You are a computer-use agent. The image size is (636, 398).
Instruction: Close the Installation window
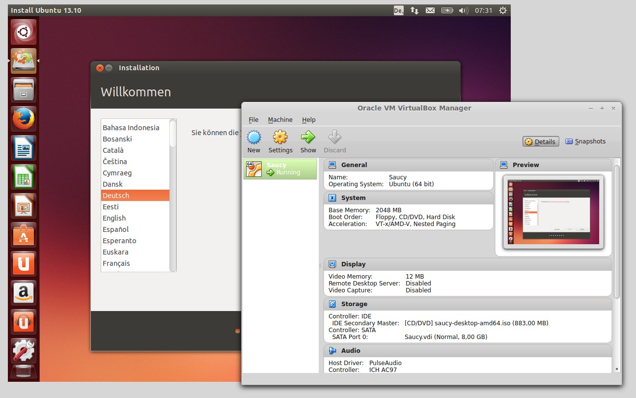pos(100,68)
